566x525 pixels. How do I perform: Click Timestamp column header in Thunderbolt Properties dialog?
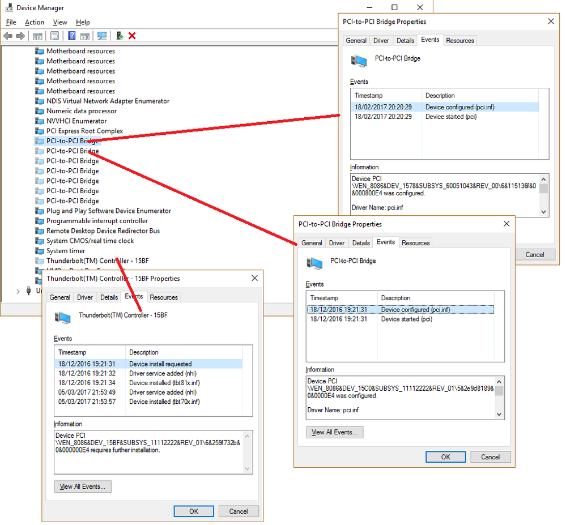[x=90, y=352]
